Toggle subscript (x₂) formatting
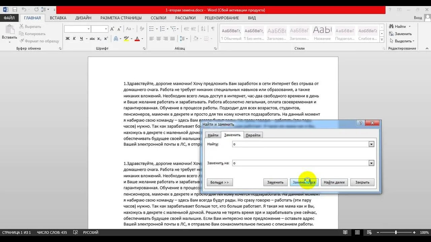 [99, 39]
